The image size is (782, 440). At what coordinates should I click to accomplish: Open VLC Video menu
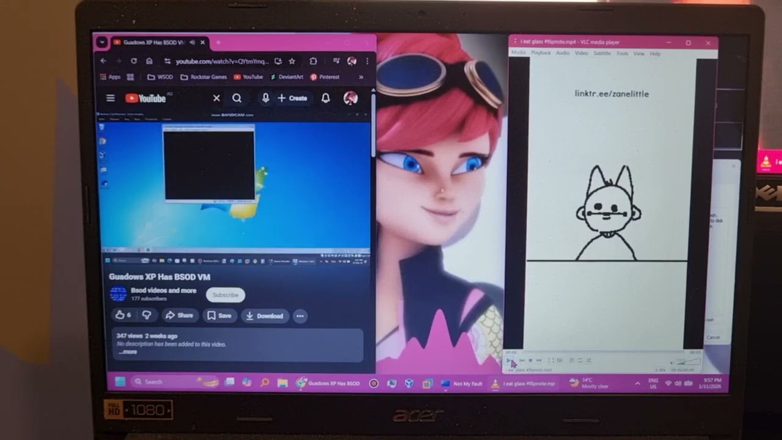[x=582, y=53]
